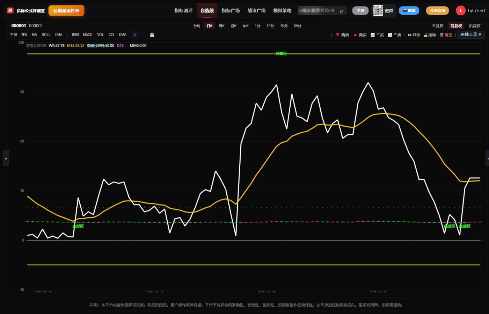Screen dimensions: 489x314
Task: Select the 裸K main chart indicator
Action: pos(24,35)
